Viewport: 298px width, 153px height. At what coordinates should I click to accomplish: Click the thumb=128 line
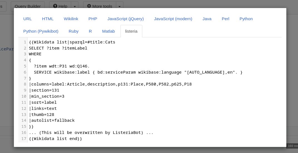(x=41, y=115)
